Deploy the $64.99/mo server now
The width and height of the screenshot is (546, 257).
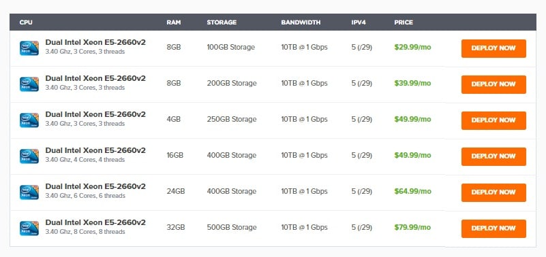pos(494,193)
